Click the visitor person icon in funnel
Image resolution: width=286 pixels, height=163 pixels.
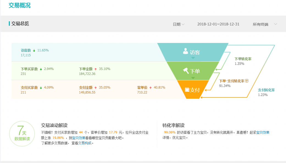(185, 51)
